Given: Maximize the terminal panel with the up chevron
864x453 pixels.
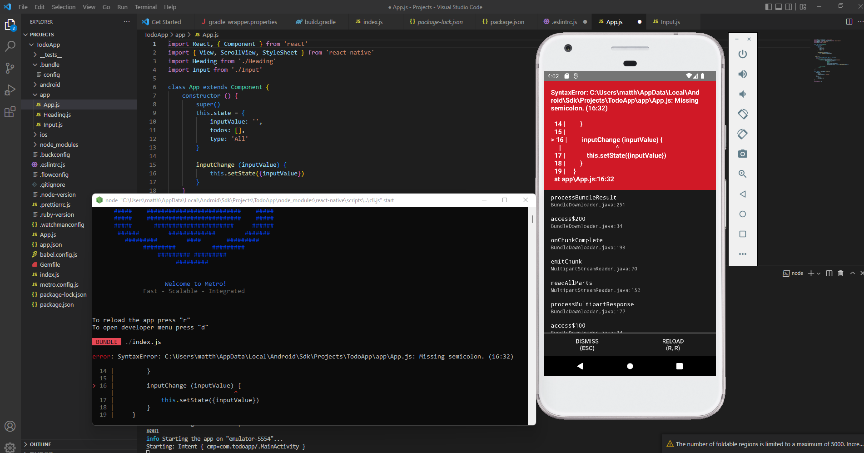Looking at the screenshot, I should [x=853, y=273].
